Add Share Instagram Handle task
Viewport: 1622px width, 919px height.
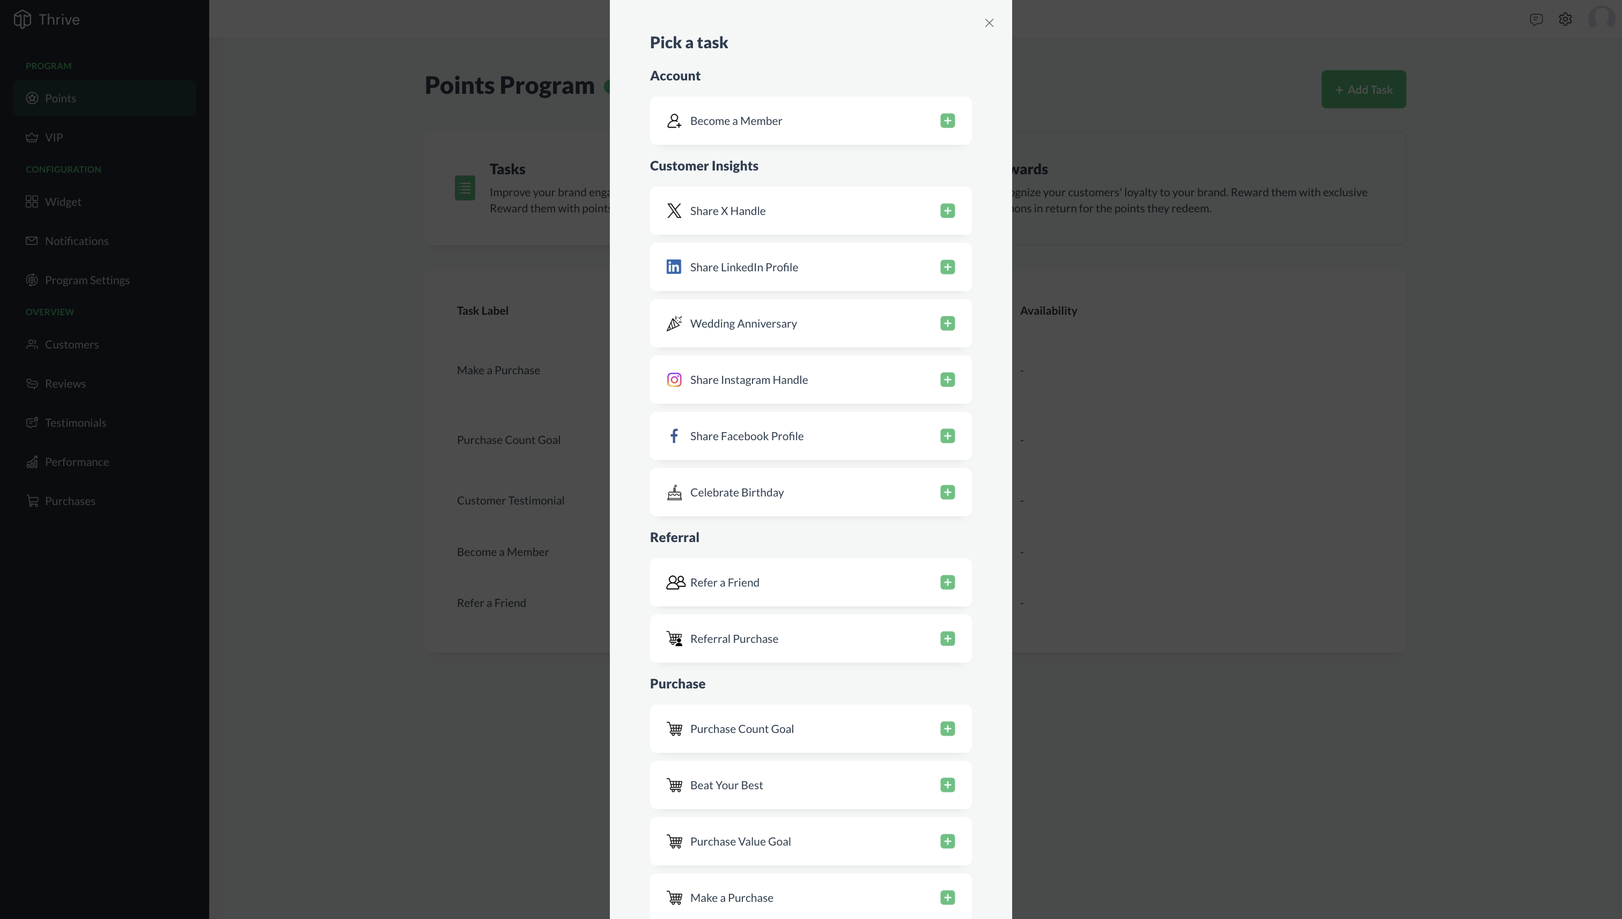pyautogui.click(x=947, y=379)
